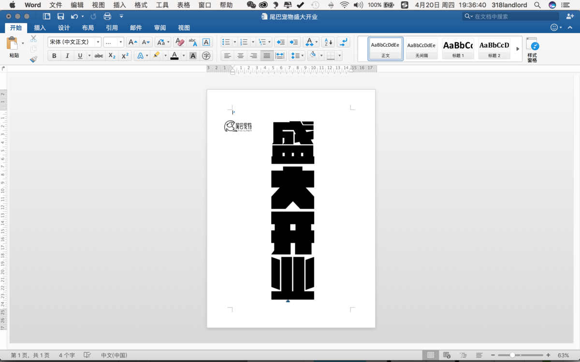The height and width of the screenshot is (362, 580).
Task: Open the 文件 menu in menu bar
Action: (x=56, y=5)
